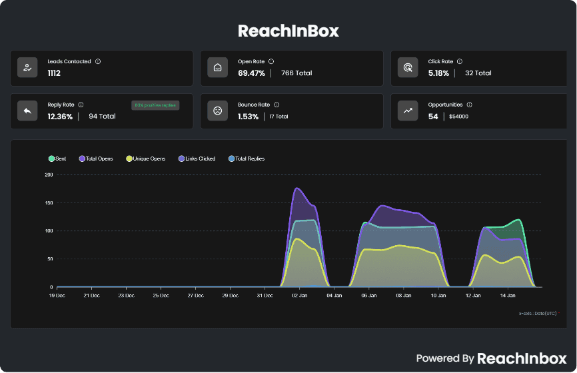Viewport: 577px width, 373px height.
Task: Open info tooltip next to Opportunities
Action: [x=470, y=105]
